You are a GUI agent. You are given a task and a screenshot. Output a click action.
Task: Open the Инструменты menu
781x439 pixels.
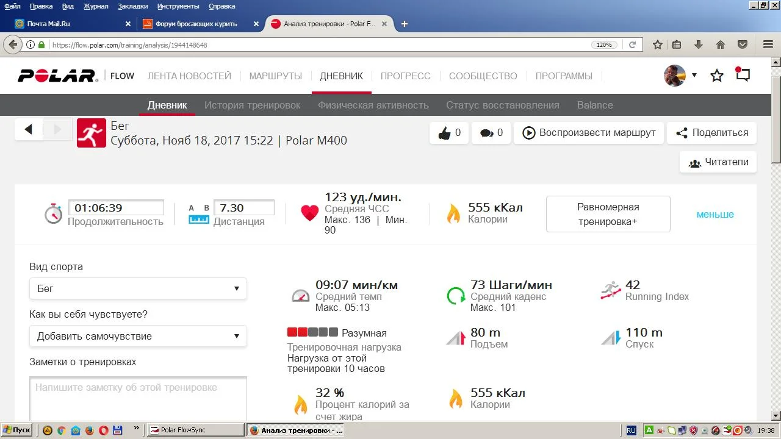(179, 6)
